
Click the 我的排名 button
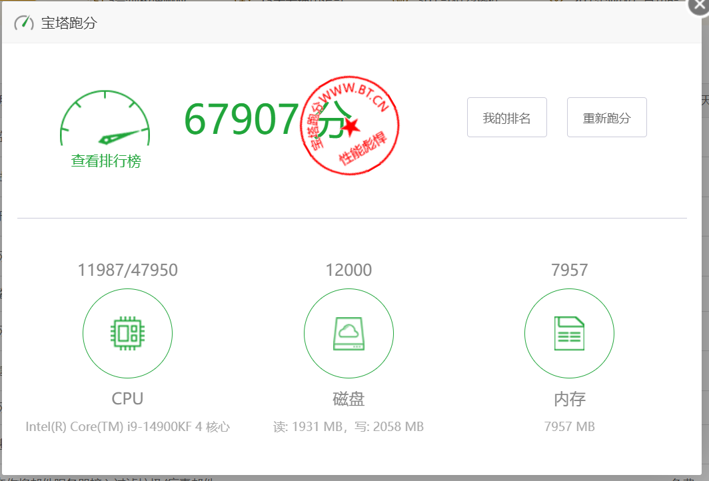point(507,117)
